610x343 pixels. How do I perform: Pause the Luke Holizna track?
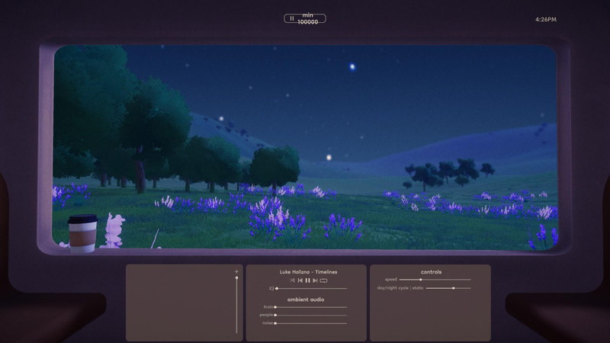308,280
